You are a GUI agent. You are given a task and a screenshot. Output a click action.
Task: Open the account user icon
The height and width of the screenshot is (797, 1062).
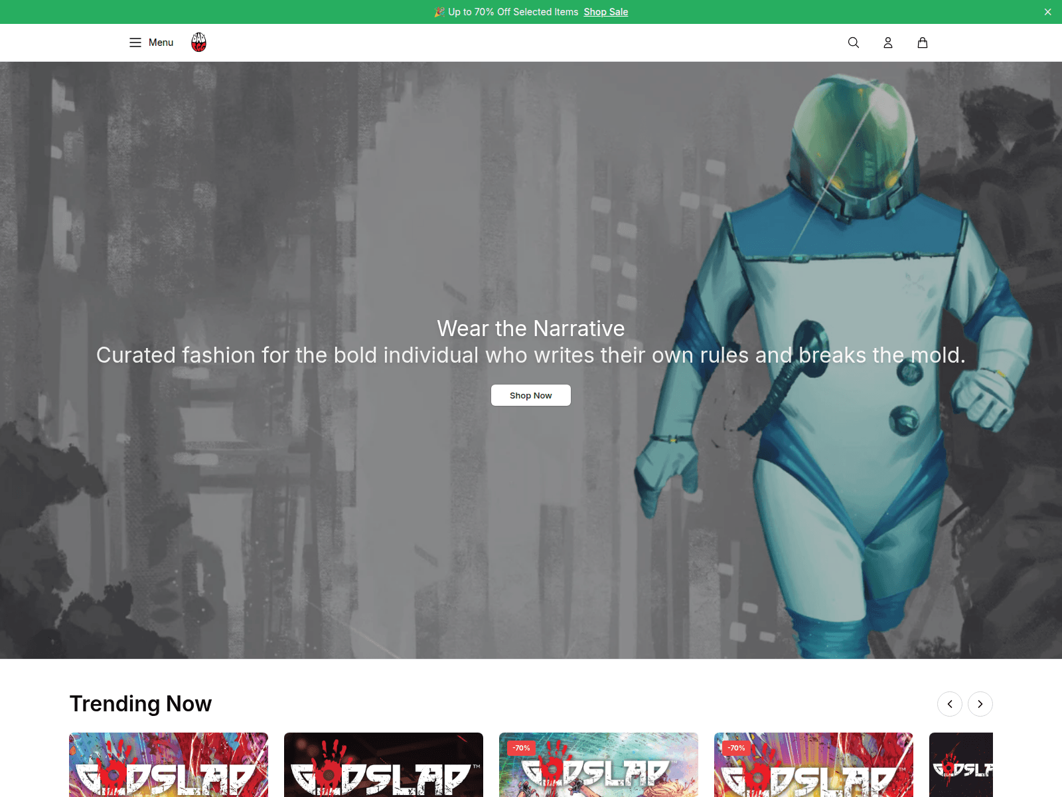point(888,43)
